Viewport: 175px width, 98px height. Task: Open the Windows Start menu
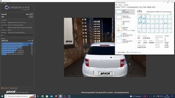[x=2, y=96]
